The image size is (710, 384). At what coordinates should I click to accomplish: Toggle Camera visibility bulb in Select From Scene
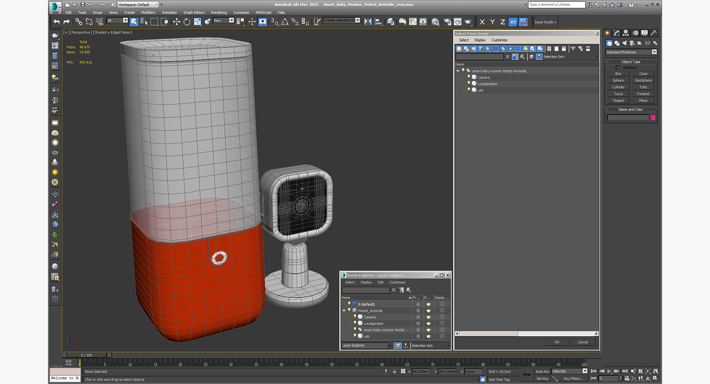tap(469, 77)
